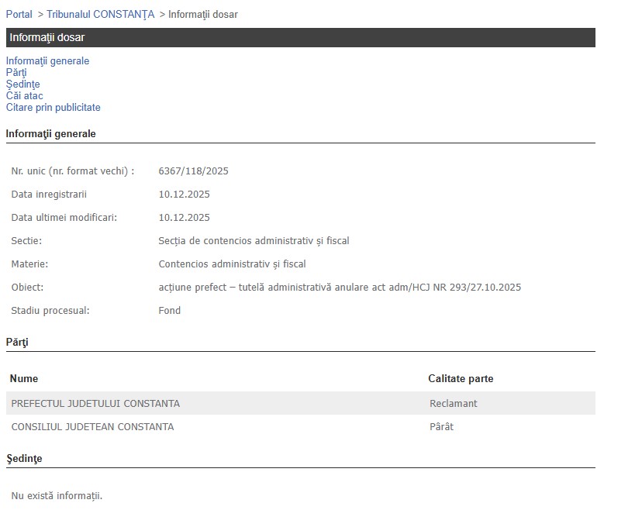Select the PREFECTUL JUDETULUI CONSTANTA row
Screen dimensions: 642x510
tap(95, 403)
